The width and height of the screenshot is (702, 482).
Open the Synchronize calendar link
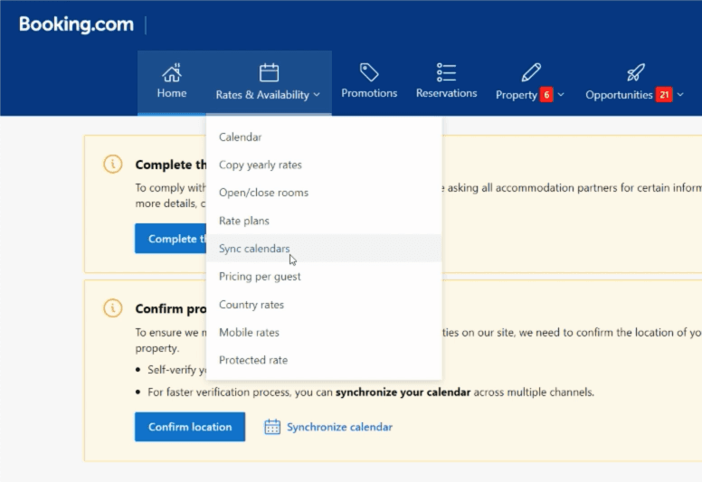339,427
